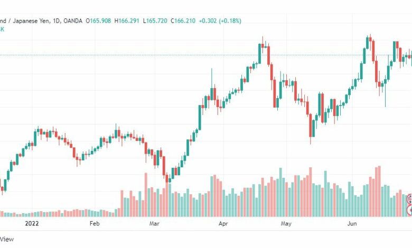Click the upper economic event icon at chart edge
This screenshot has width=412, height=248.
click(x=409, y=198)
